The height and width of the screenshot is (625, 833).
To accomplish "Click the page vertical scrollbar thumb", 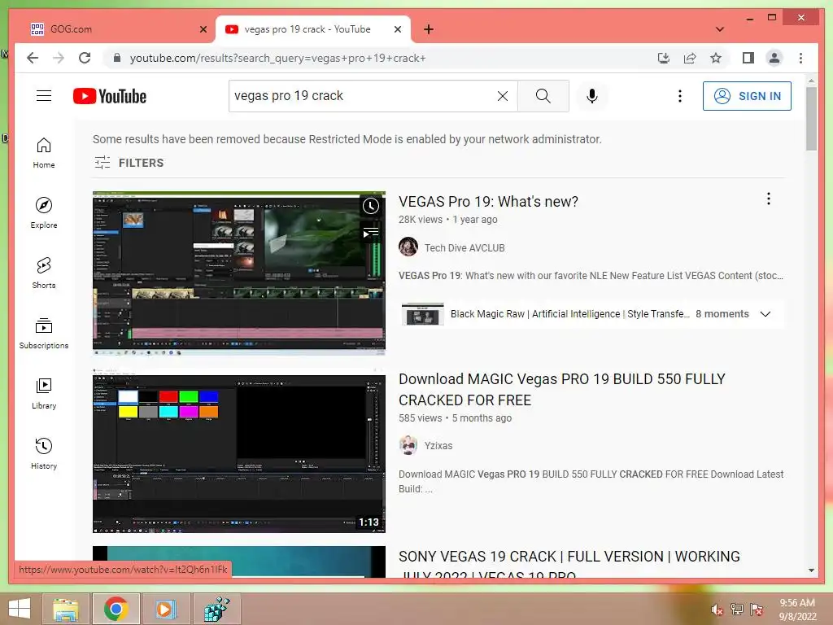I will point(811,119).
